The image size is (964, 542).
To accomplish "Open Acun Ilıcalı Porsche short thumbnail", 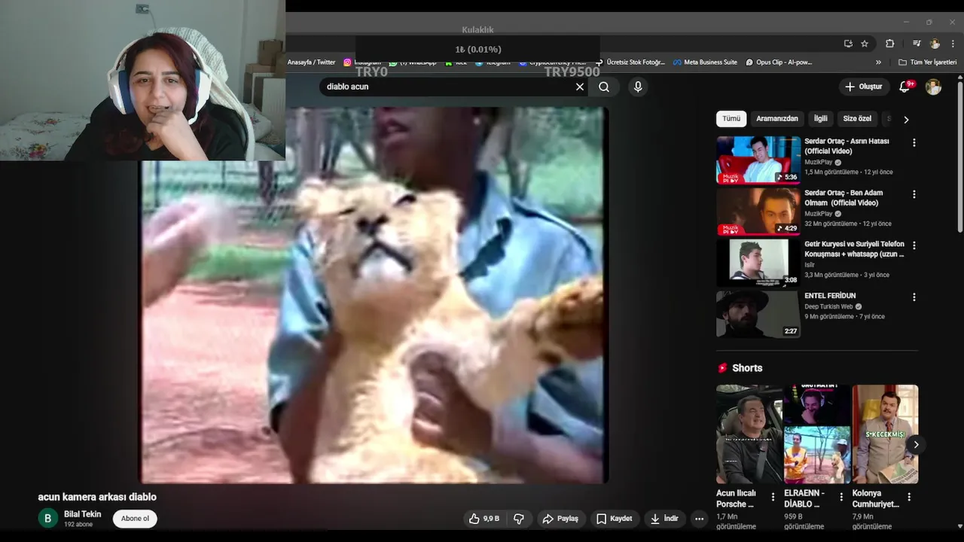I will click(x=749, y=434).
